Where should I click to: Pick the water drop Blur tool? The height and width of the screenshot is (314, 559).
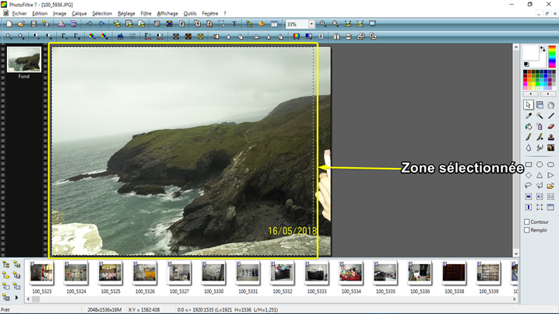529,148
